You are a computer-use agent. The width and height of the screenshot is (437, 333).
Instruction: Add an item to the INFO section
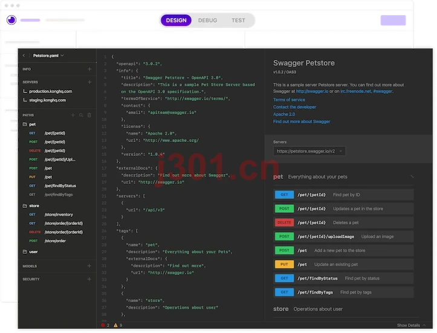click(x=89, y=69)
